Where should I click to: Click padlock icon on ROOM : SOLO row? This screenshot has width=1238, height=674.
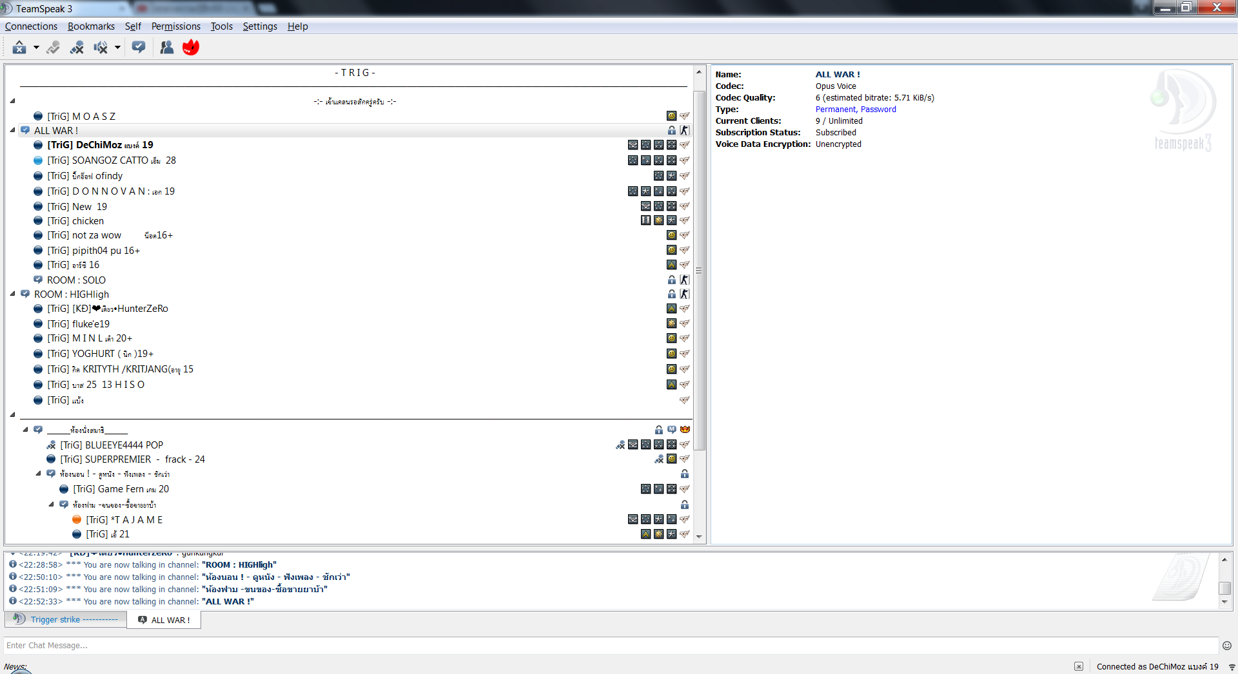pos(672,280)
